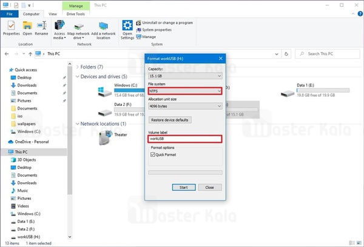The width and height of the screenshot is (364, 247).
Task: Select Data 2 (F:) in navigation pane
Action: click(x=23, y=229)
